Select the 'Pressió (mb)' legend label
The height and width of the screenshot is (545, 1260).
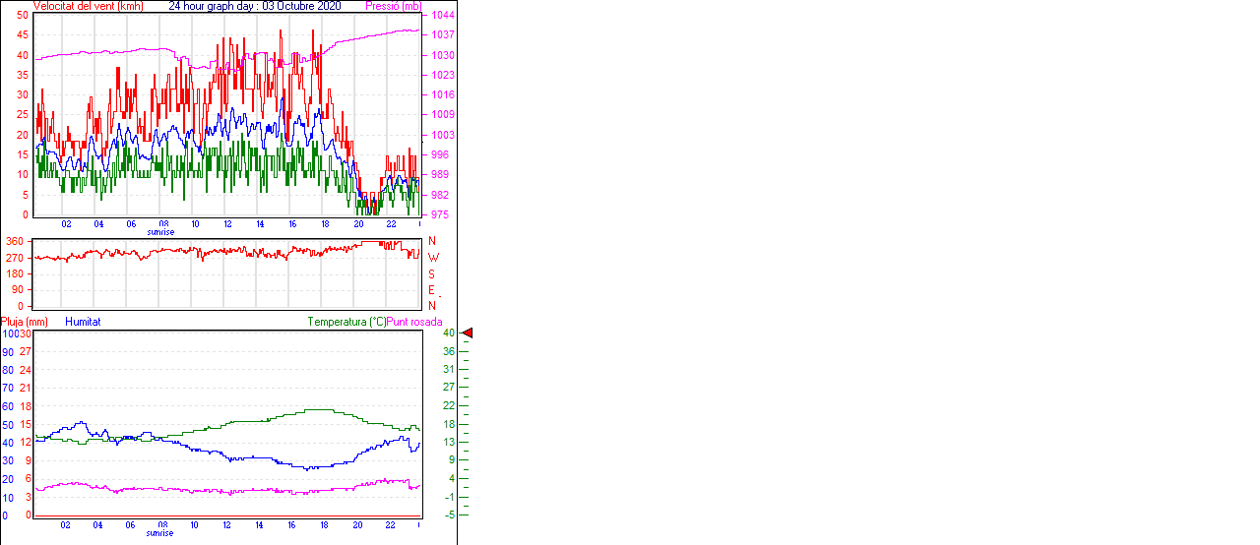point(393,6)
